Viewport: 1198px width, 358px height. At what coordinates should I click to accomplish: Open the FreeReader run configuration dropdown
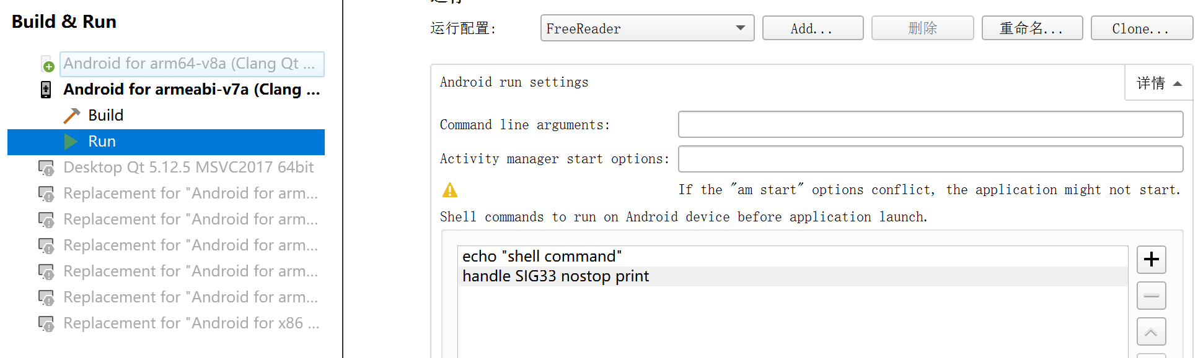[x=647, y=28]
